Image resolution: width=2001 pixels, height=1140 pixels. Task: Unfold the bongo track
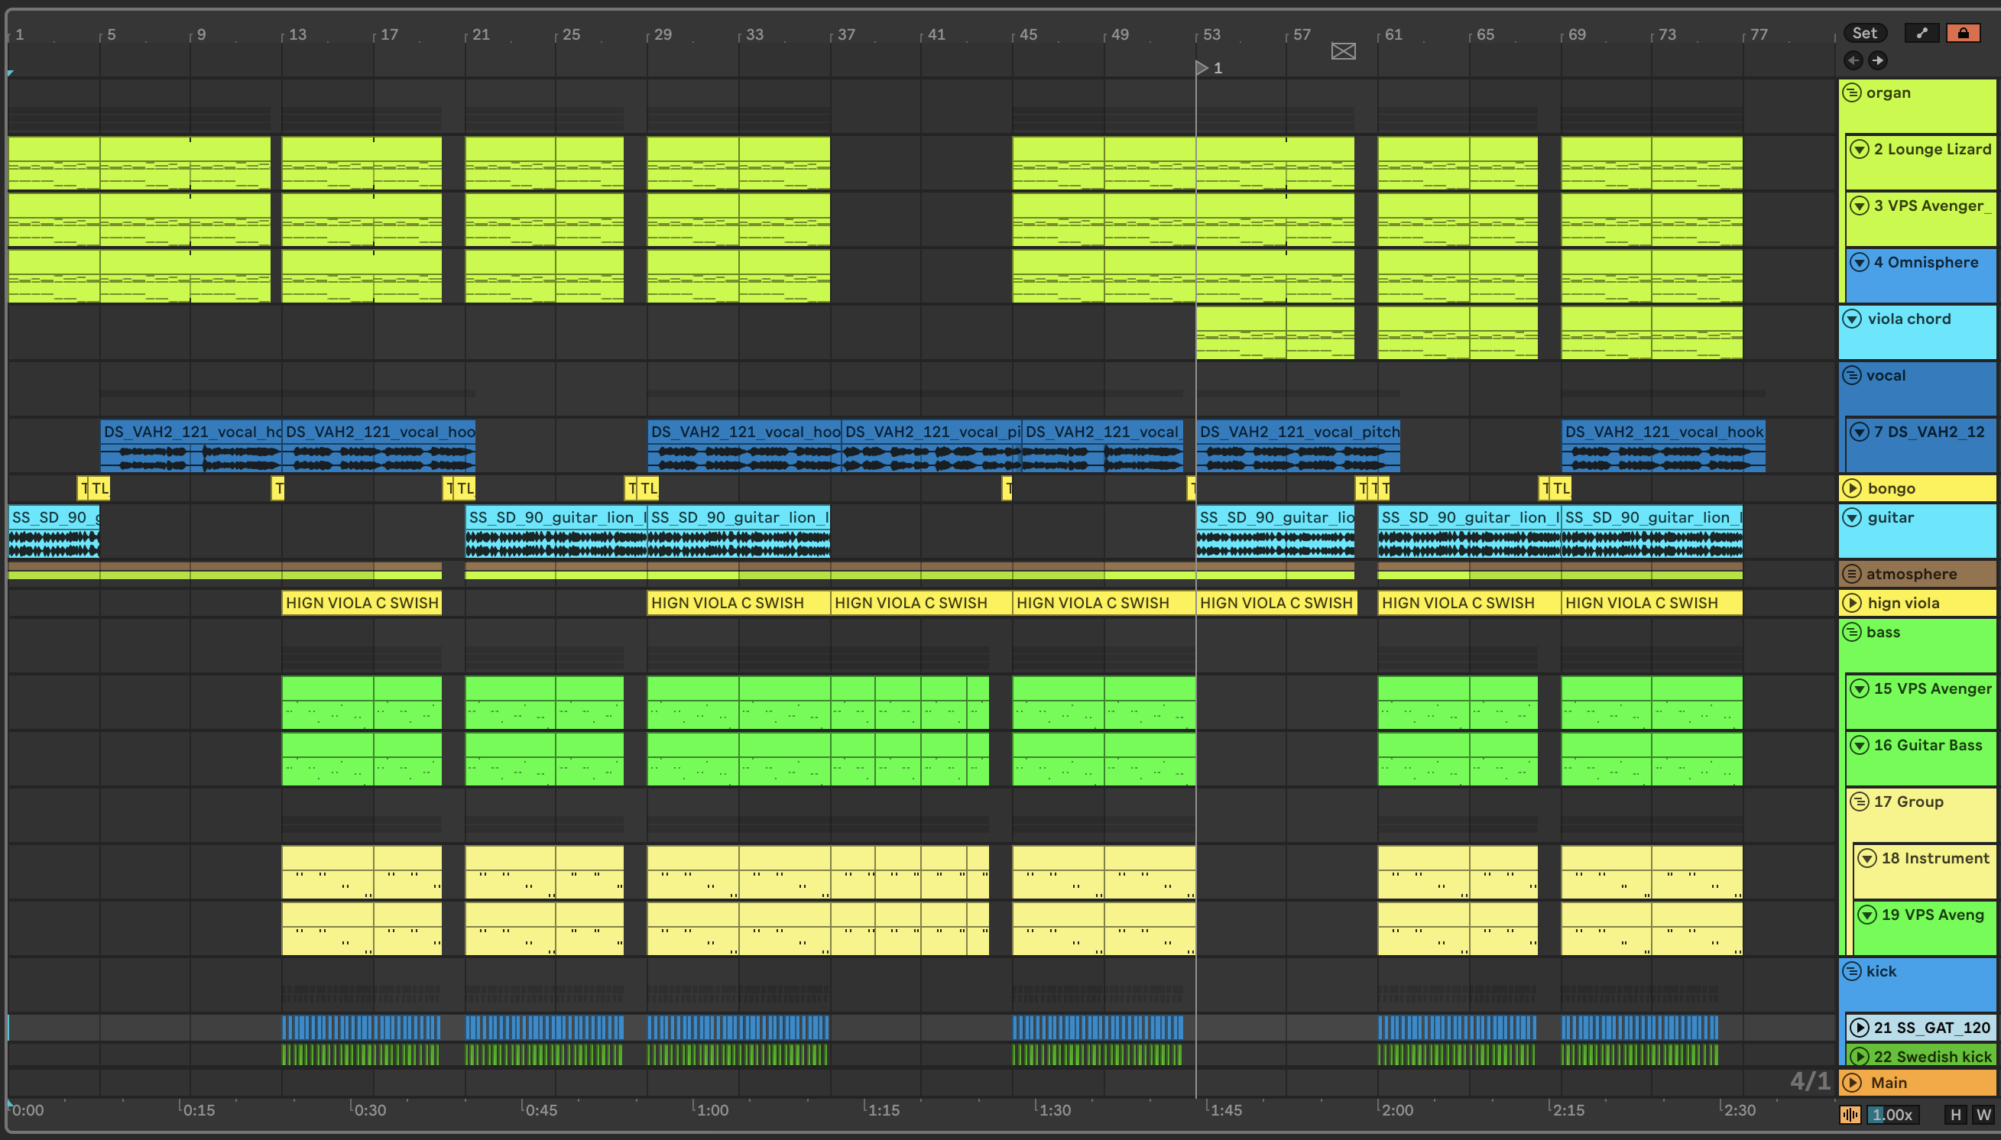[x=1852, y=487]
